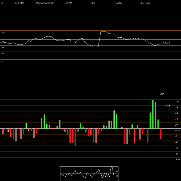This screenshot has height=181, width=181.
Task: Click the -100 label on MR axis
Action: point(177,160)
